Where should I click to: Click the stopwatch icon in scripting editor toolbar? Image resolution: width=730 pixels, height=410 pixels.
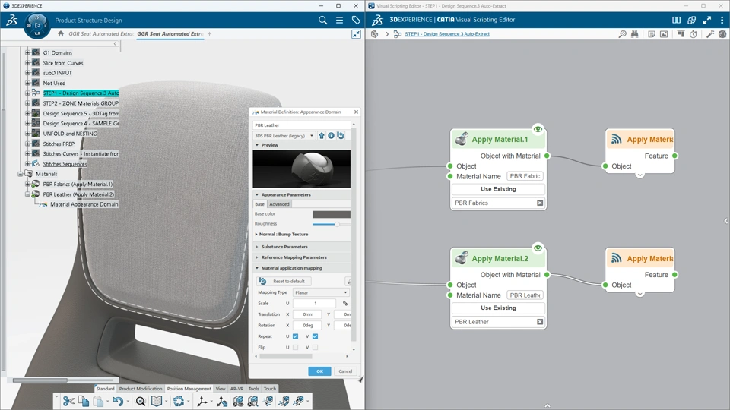pyautogui.click(x=693, y=34)
